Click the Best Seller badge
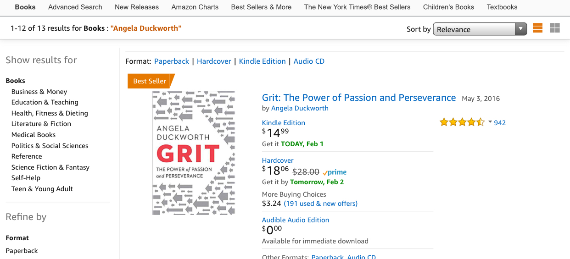This screenshot has width=570, height=259. [x=150, y=81]
